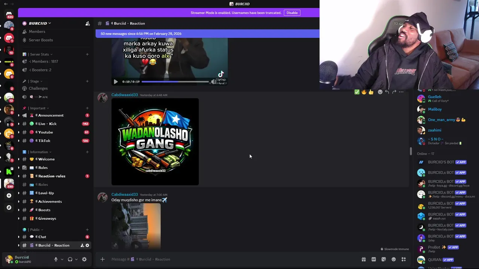
Task: Open input device options dropdown arrow
Action: [62, 259]
